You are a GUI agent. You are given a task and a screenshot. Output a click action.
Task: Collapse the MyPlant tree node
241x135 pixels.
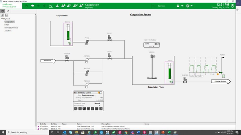[x=2, y=19]
